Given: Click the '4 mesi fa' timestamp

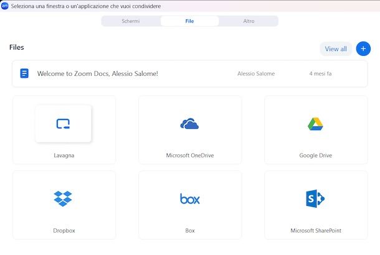Looking at the screenshot, I should (x=320, y=73).
